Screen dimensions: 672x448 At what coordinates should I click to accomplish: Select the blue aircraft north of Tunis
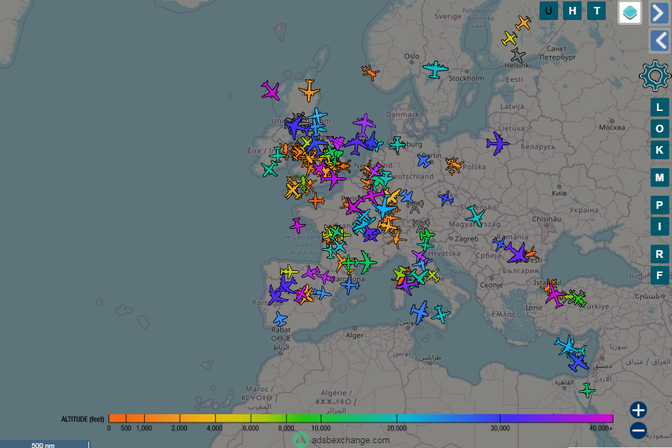[x=419, y=312]
